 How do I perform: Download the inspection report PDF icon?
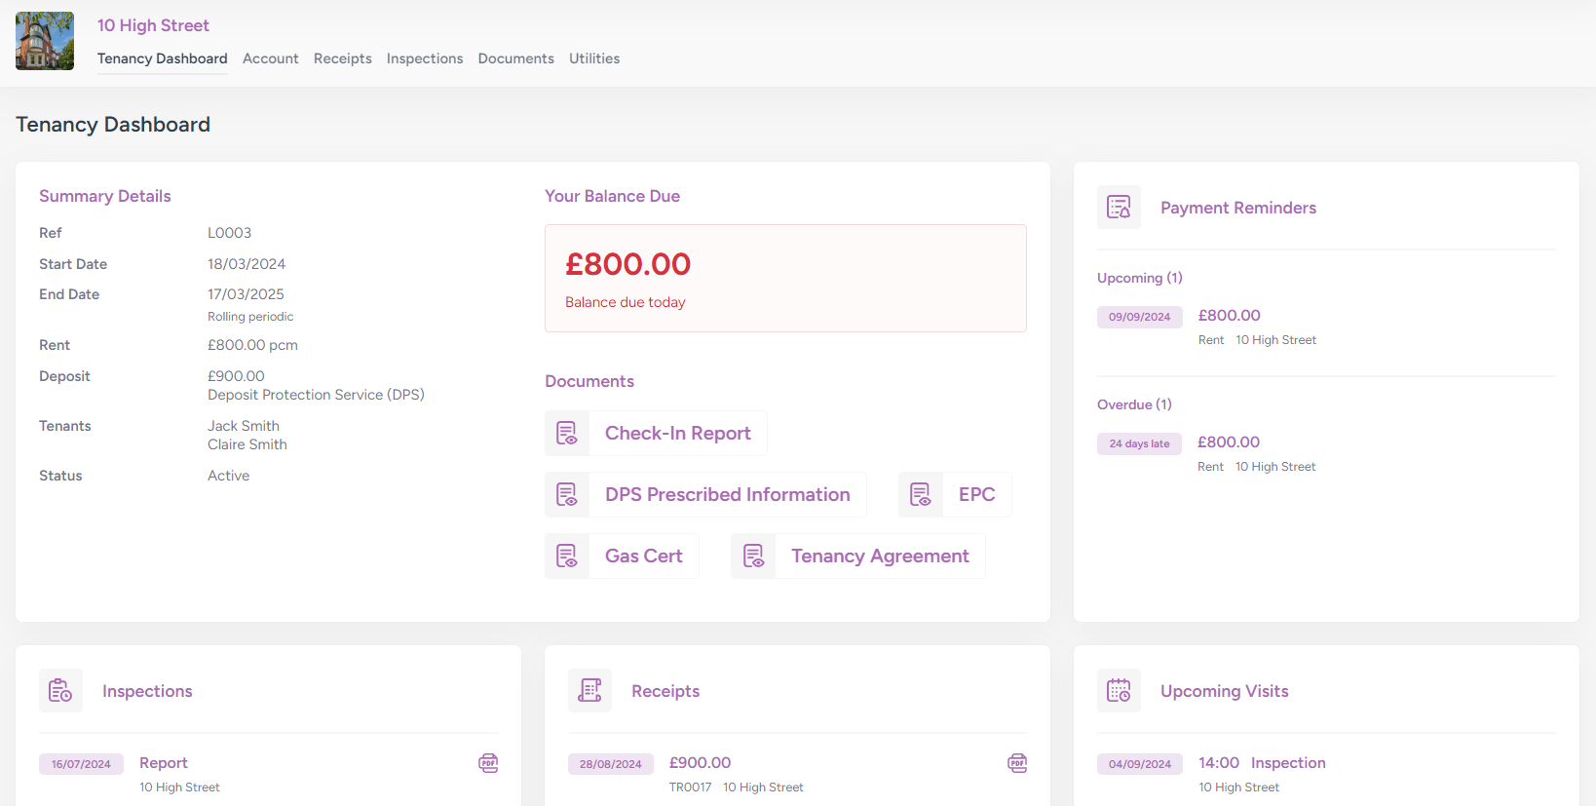click(x=488, y=763)
